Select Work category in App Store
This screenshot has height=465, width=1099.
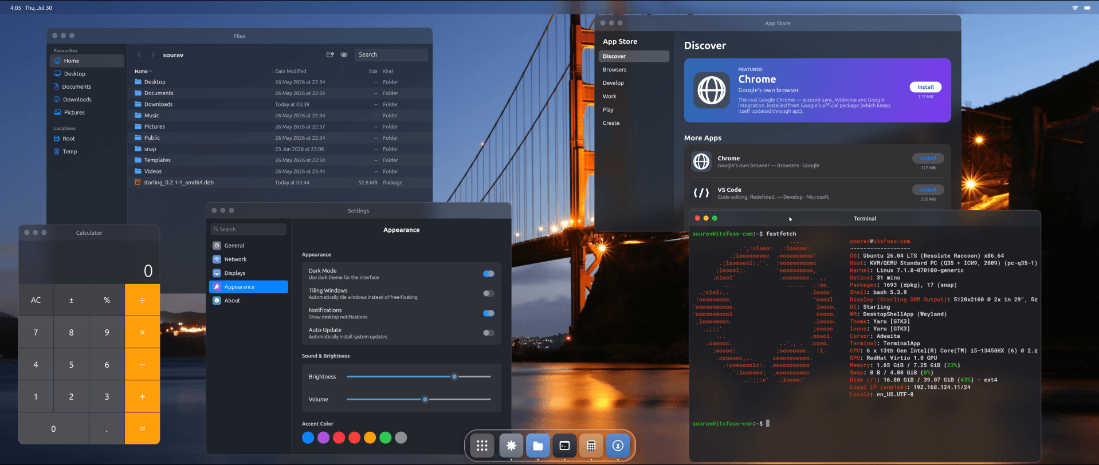click(x=634, y=96)
